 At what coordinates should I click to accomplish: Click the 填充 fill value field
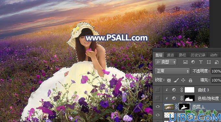(x=216, y=80)
